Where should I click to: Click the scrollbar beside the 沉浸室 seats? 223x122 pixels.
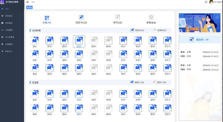[x=173, y=99]
